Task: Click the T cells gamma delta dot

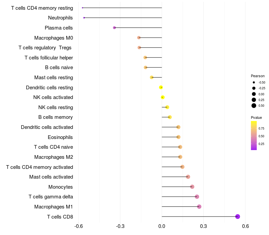Action: click(x=197, y=197)
